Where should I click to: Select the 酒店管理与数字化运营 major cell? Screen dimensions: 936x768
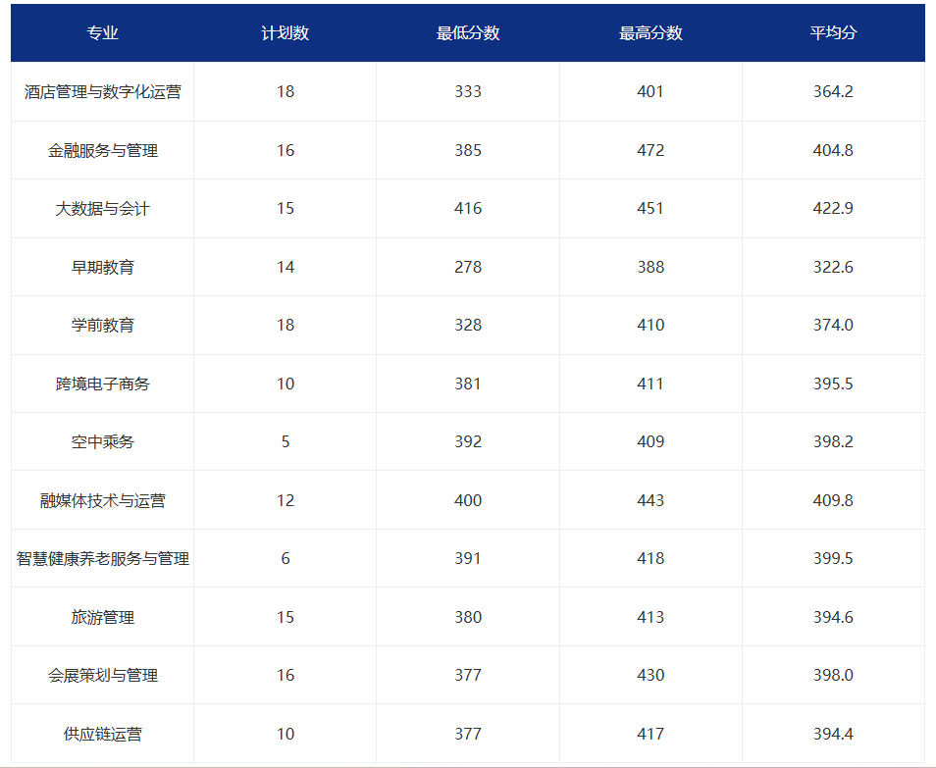pos(102,91)
